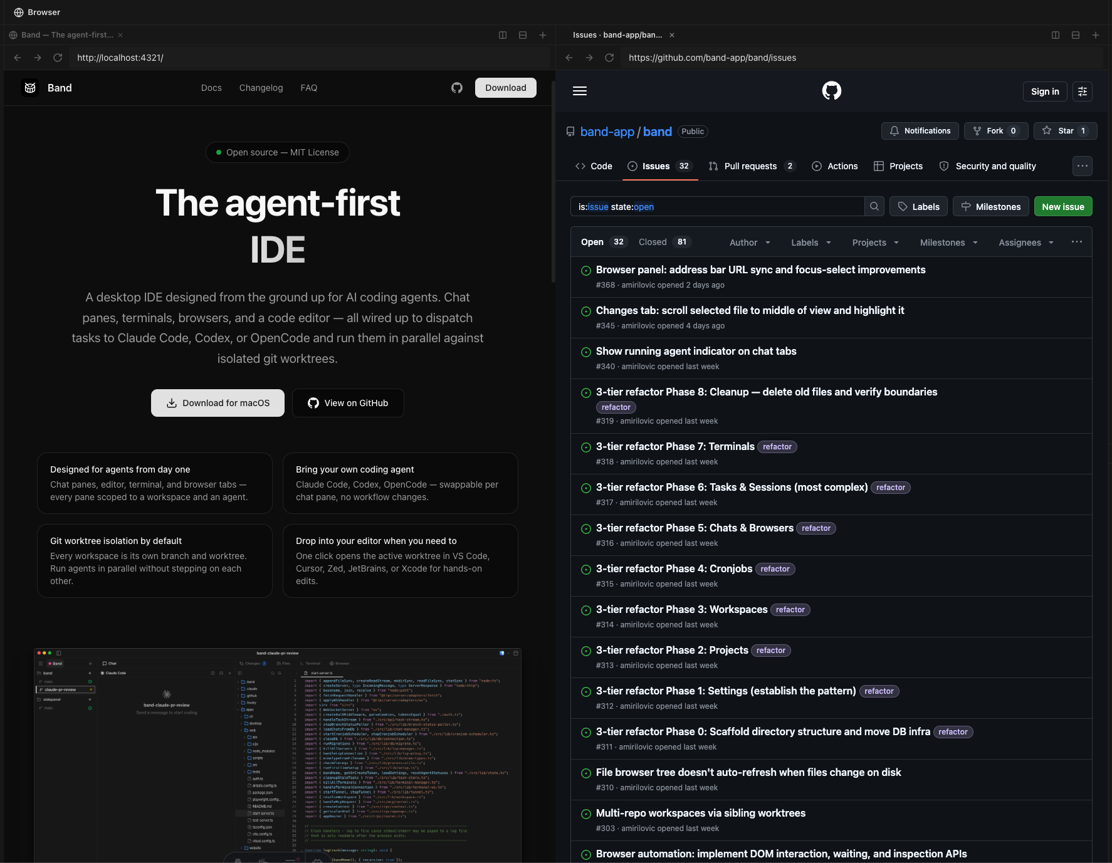Click the refactor label on Phase 4 Cronjobs
Viewport: 1112px width, 863px height.
[775, 569]
